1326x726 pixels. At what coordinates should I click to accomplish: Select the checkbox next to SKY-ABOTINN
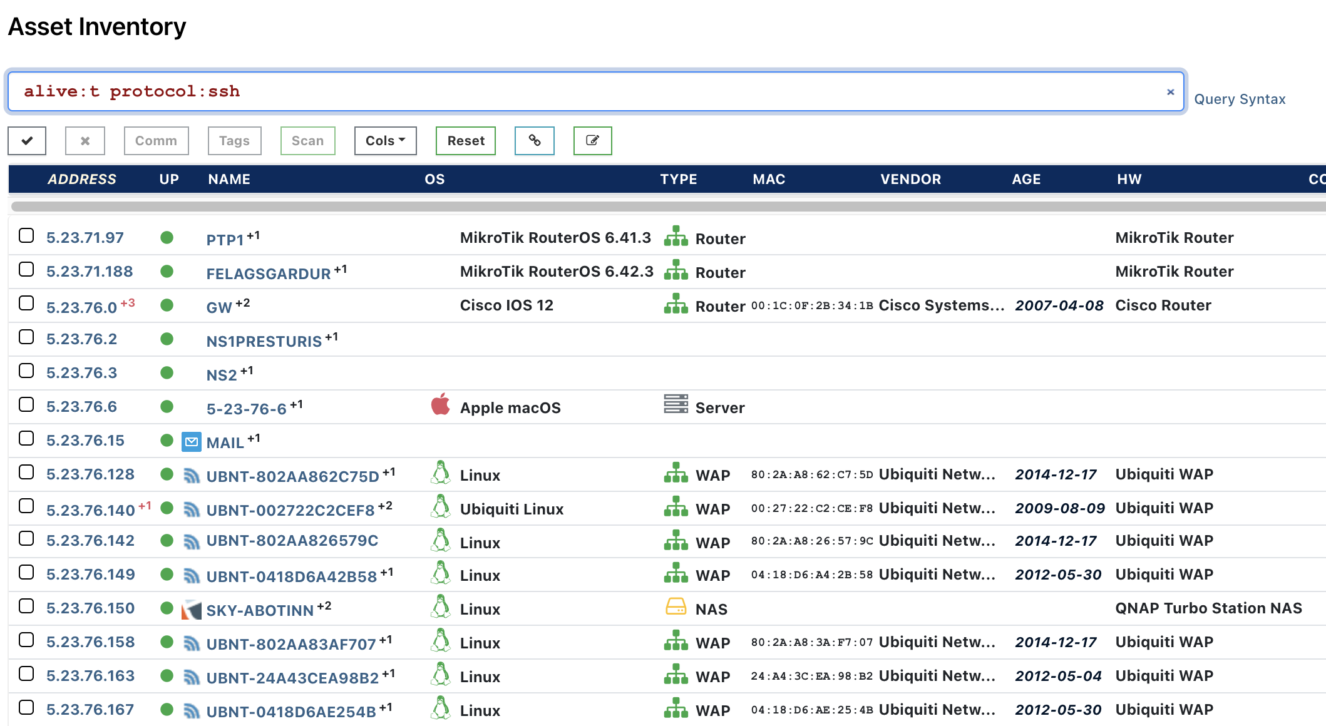(x=26, y=606)
